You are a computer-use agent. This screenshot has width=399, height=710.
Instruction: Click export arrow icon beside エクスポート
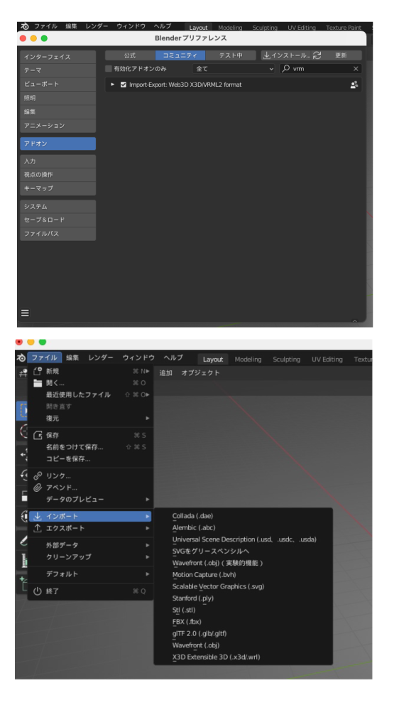click(38, 528)
